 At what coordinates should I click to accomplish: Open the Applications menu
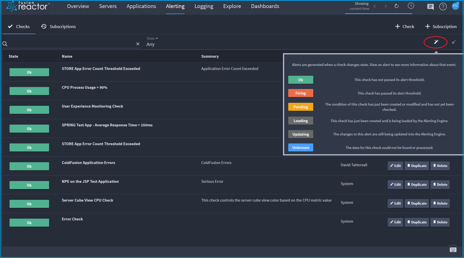[x=141, y=6]
